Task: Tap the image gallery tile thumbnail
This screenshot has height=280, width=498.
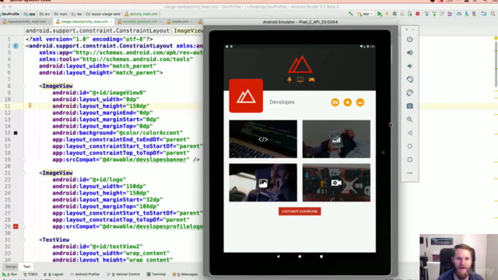Action: point(263,183)
